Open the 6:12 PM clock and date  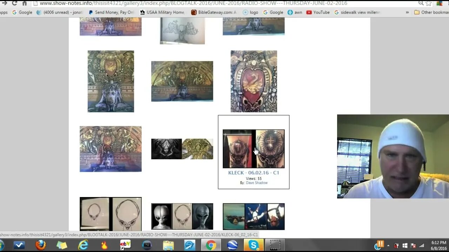click(439, 245)
